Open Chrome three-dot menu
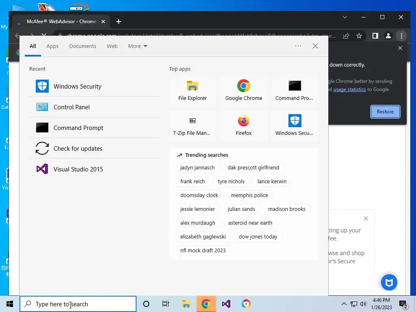 401,36
